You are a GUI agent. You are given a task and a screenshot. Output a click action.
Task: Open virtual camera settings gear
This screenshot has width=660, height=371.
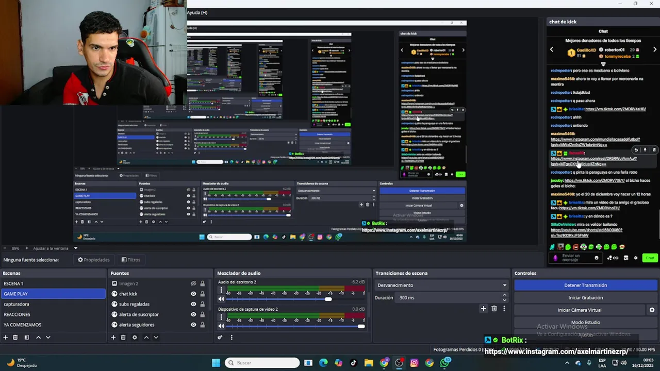(652, 310)
